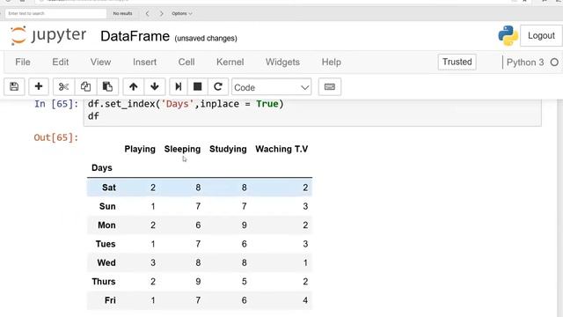Screen dimensions: 563x317
Task: Click the Sleeping column header
Action: (x=182, y=149)
